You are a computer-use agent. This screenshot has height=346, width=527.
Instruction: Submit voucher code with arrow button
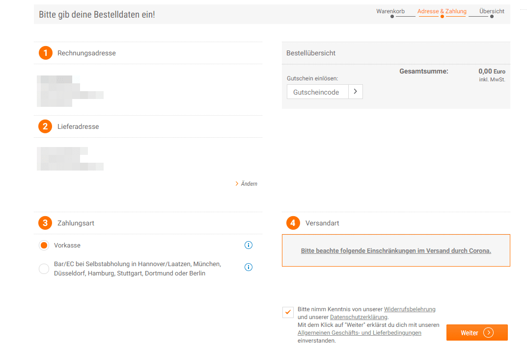click(x=355, y=92)
